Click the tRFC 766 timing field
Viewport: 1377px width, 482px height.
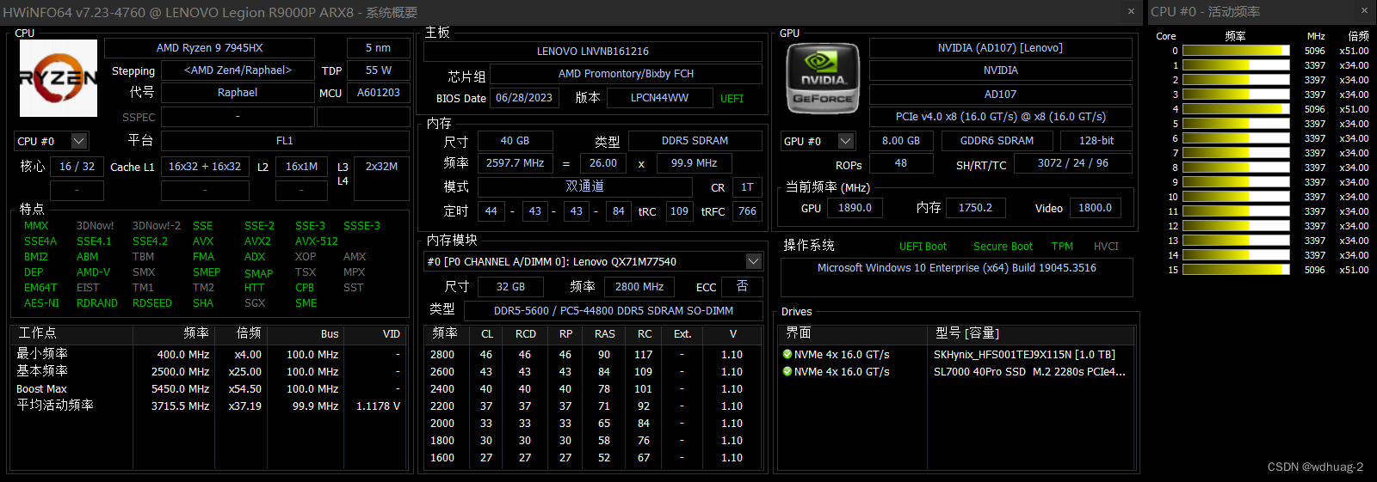click(x=747, y=211)
